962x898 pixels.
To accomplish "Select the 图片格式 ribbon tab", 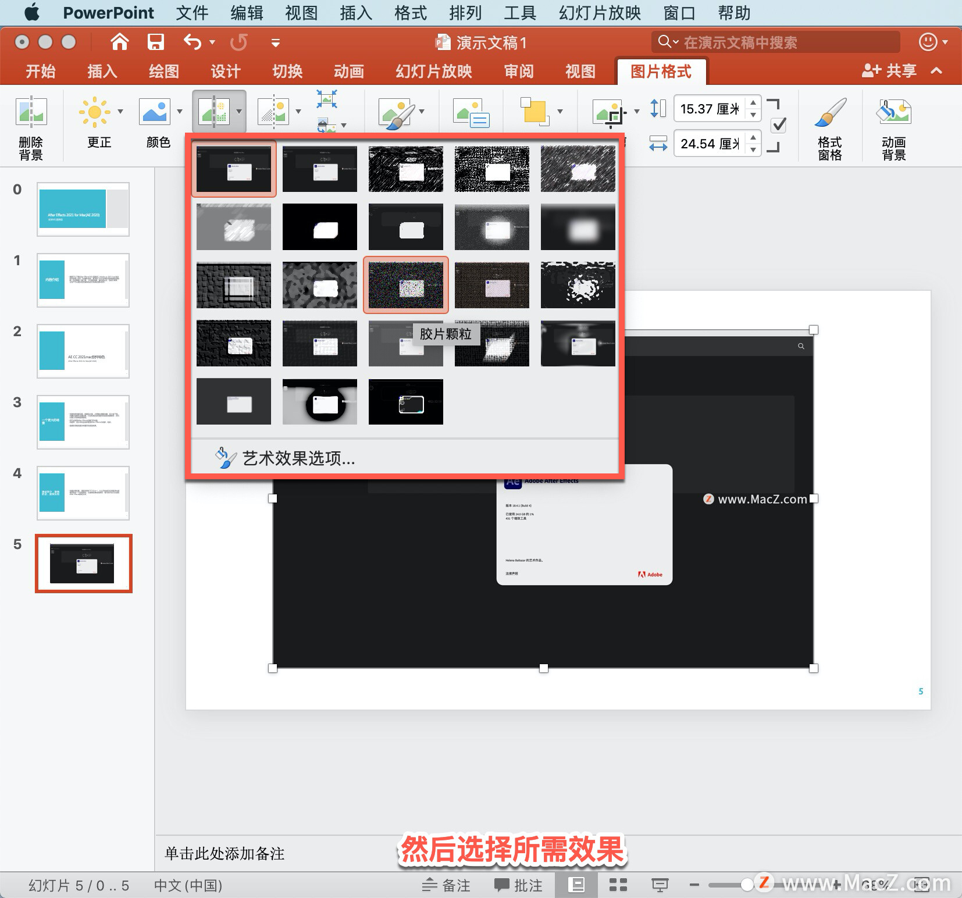I will (661, 71).
